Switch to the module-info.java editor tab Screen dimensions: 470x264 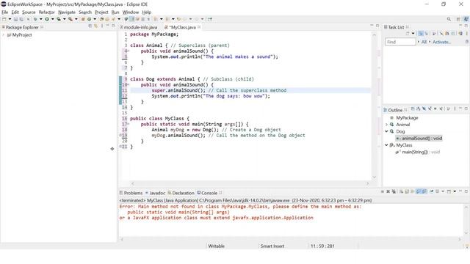[x=140, y=27]
